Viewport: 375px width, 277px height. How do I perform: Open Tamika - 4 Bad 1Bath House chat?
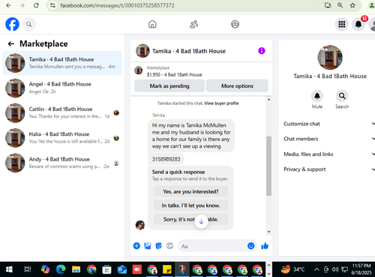[x=62, y=63]
